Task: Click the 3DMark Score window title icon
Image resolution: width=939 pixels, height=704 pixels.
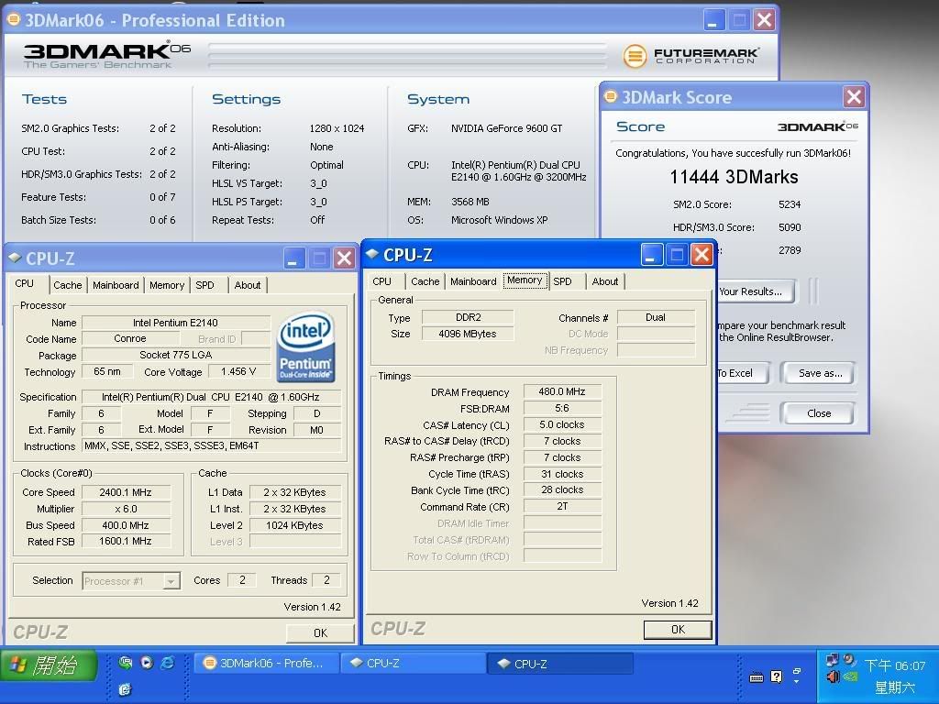Action: [610, 96]
